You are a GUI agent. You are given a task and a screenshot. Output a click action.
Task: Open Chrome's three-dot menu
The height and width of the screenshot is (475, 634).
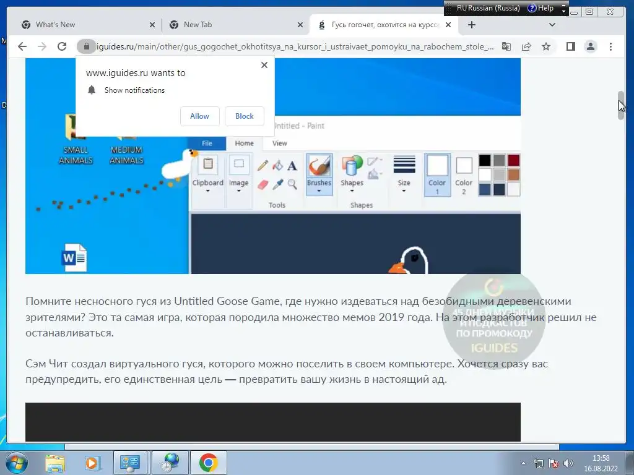point(610,46)
